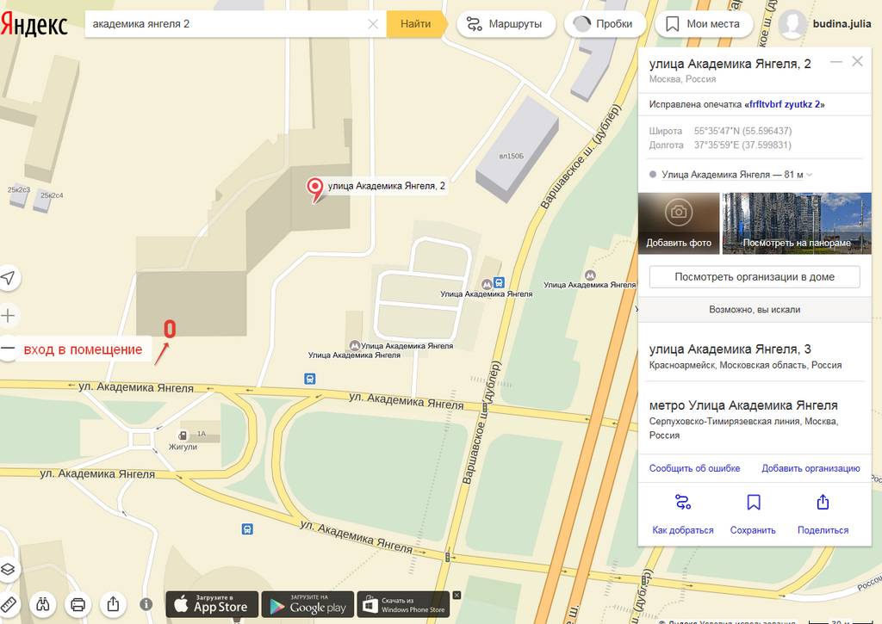Click the building labeled вл150Б
882x624 pixels.
(x=518, y=151)
